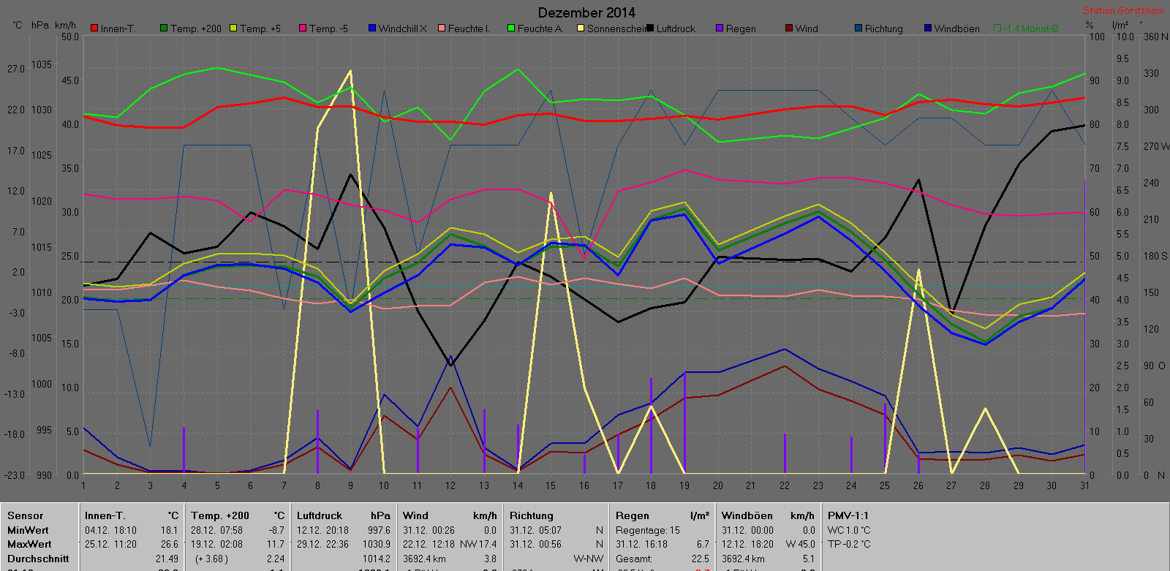
Task: Click the Luftdruck hPa column header in the table
Action: pyautogui.click(x=344, y=516)
